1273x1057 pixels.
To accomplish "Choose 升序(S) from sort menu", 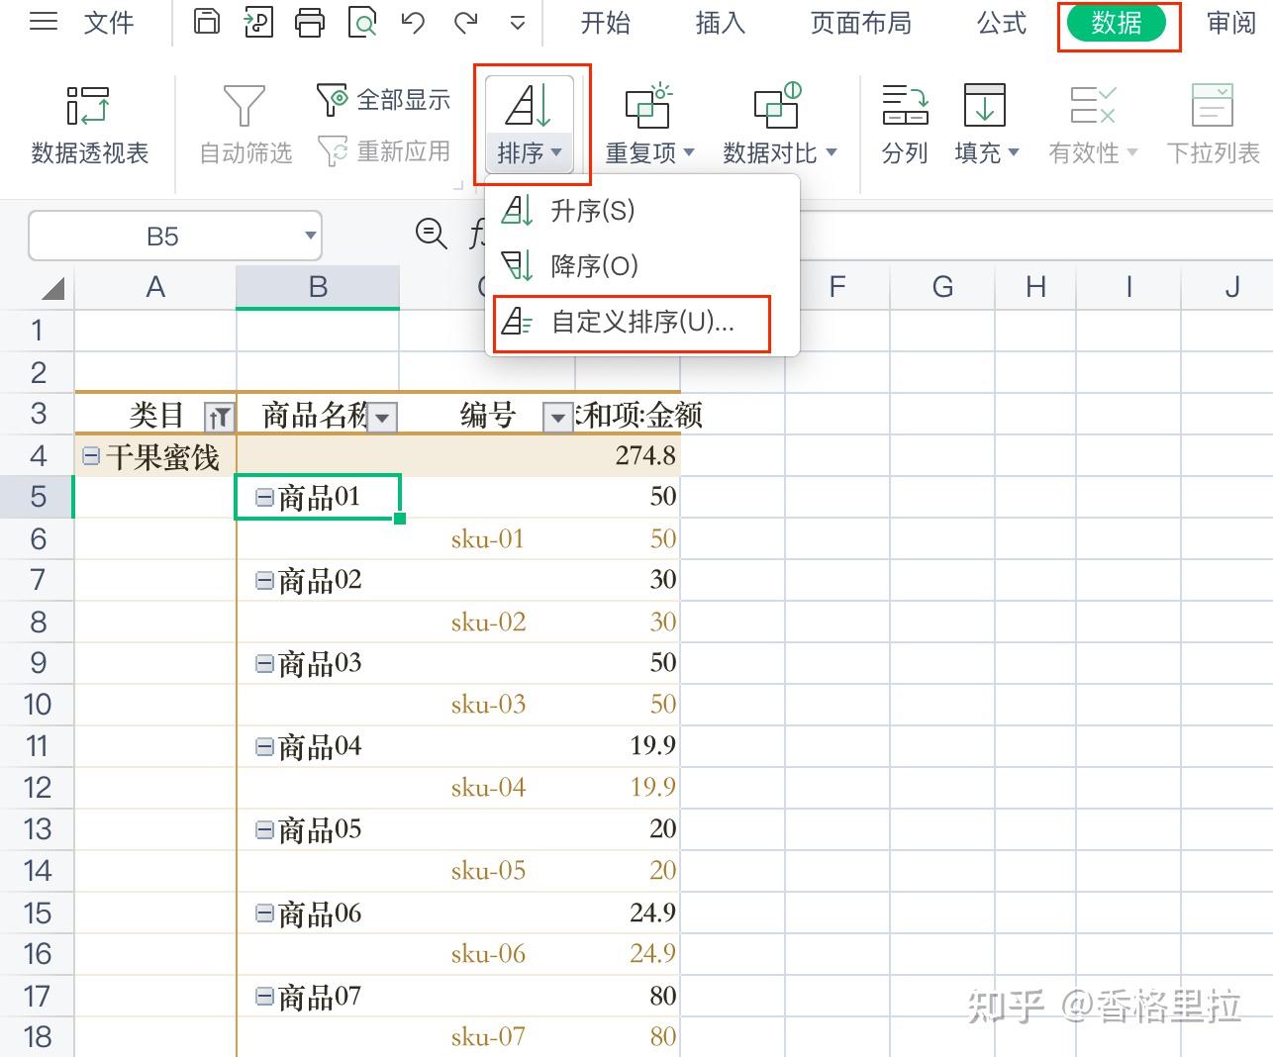I will 642,210.
